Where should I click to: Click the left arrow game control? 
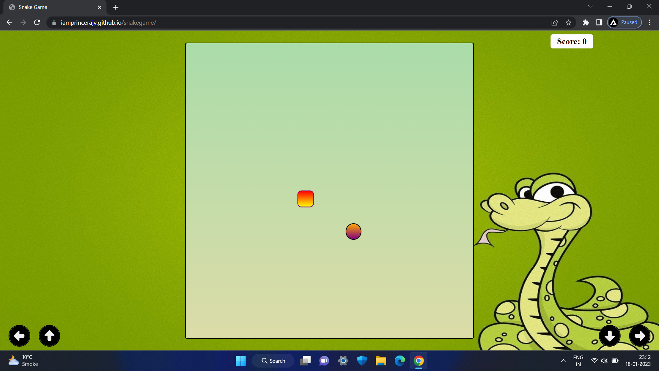[19, 336]
